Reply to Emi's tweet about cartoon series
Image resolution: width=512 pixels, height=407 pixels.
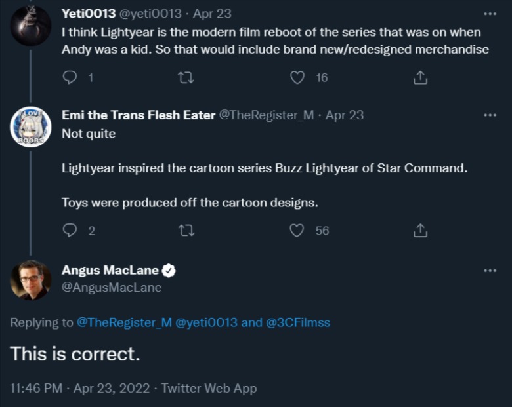click(x=70, y=231)
